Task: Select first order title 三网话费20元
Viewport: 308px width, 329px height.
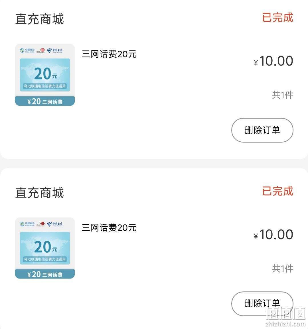Action: pyautogui.click(x=109, y=54)
